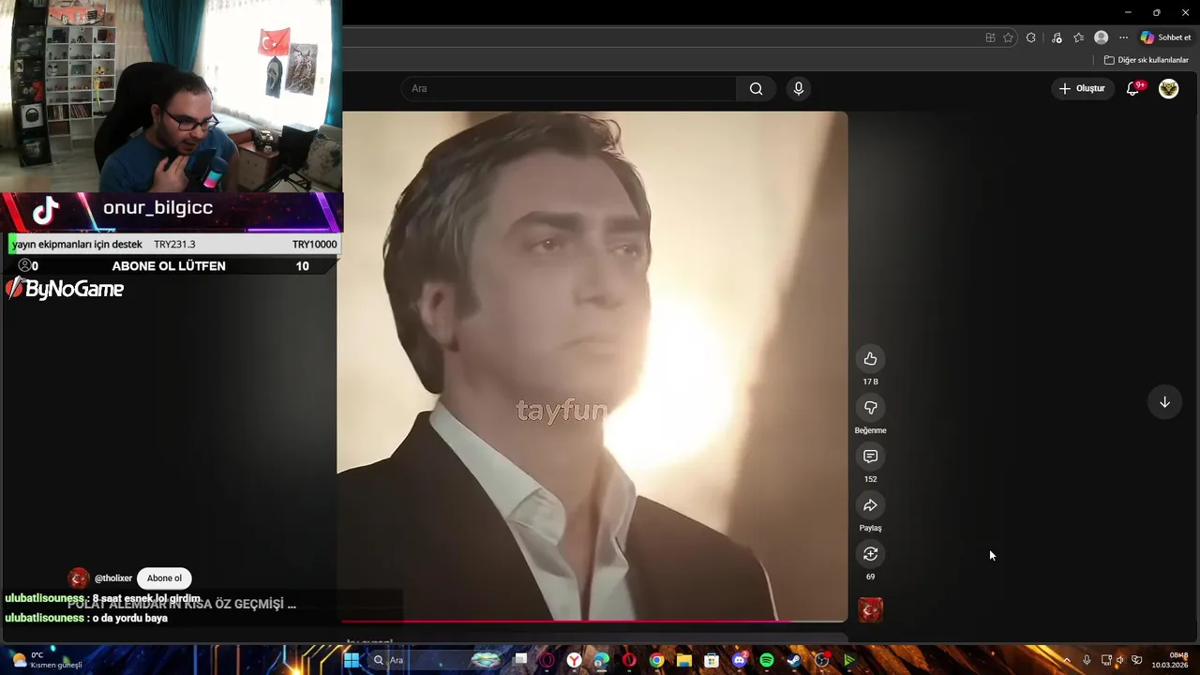Seek using the red Short progress bar
The height and width of the screenshot is (675, 1200).
point(594,621)
